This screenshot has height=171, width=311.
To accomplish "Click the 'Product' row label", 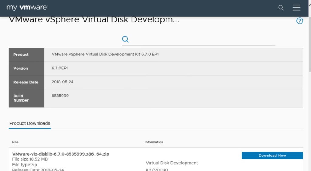I will coord(21,55).
